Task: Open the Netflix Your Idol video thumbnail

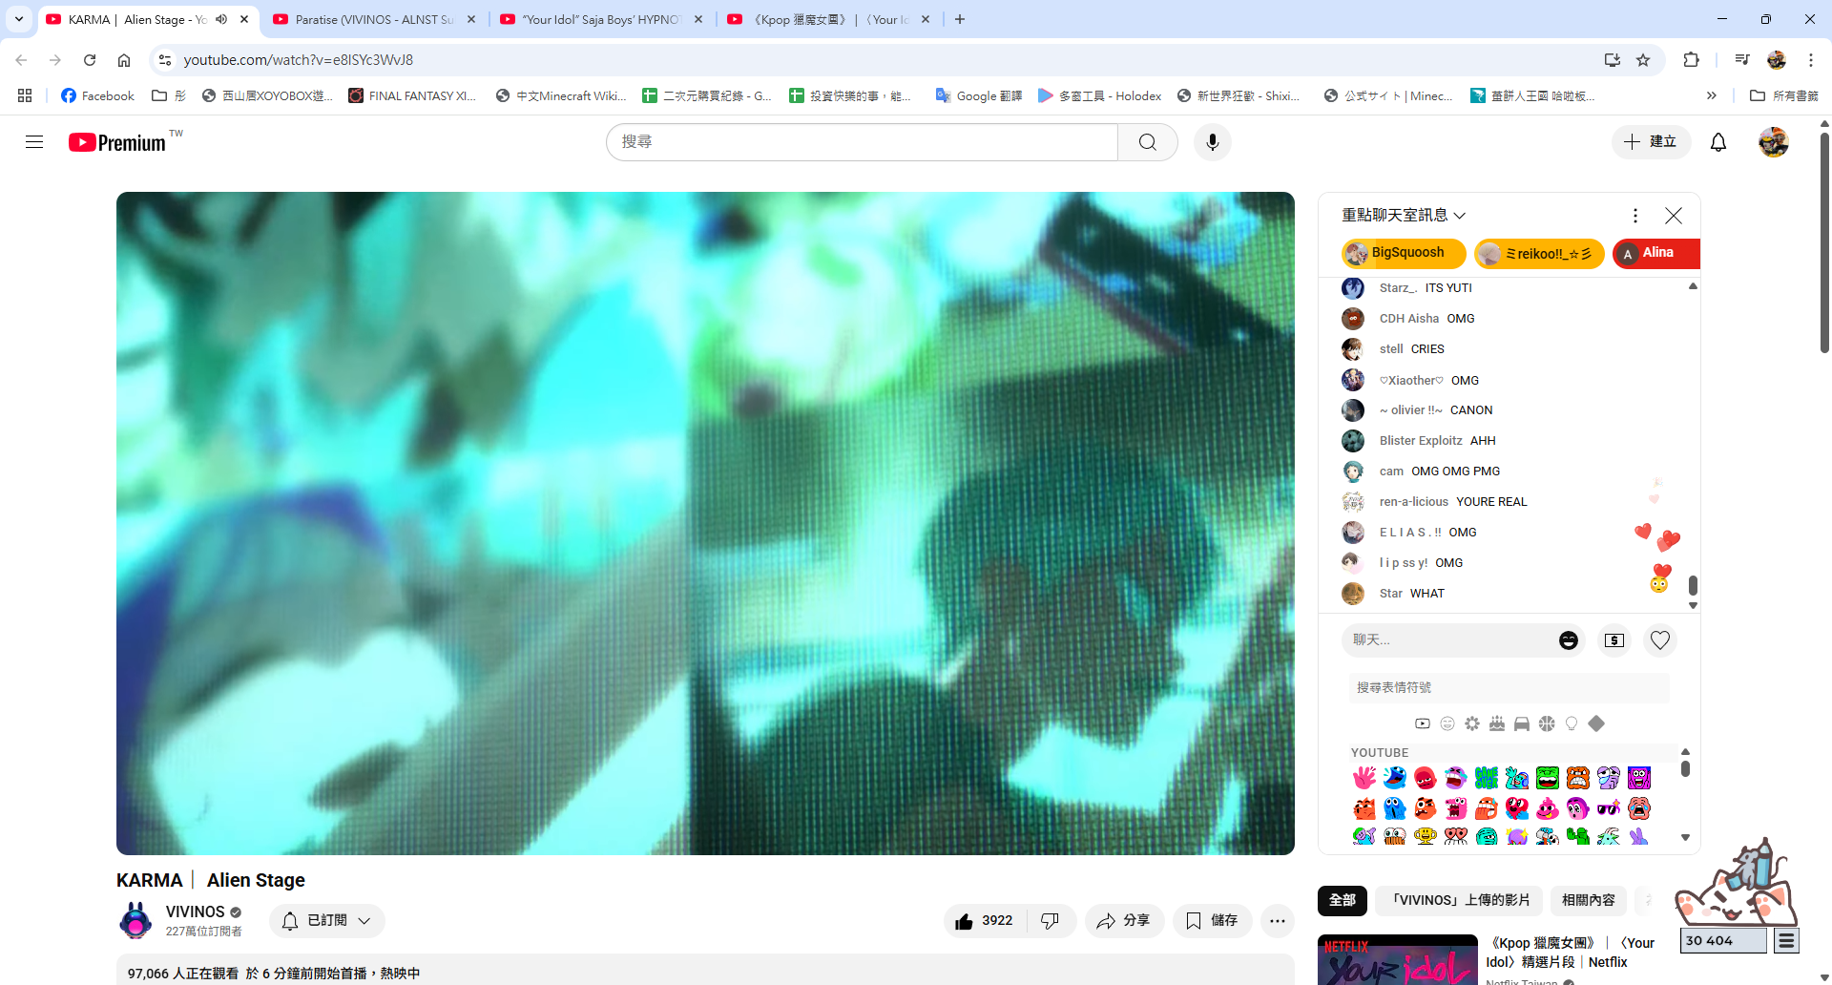Action: (1398, 960)
